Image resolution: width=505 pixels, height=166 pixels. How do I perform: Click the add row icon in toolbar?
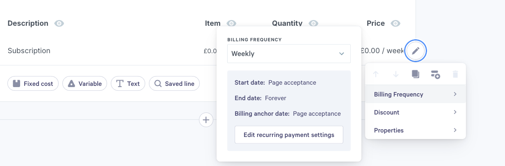point(435,74)
